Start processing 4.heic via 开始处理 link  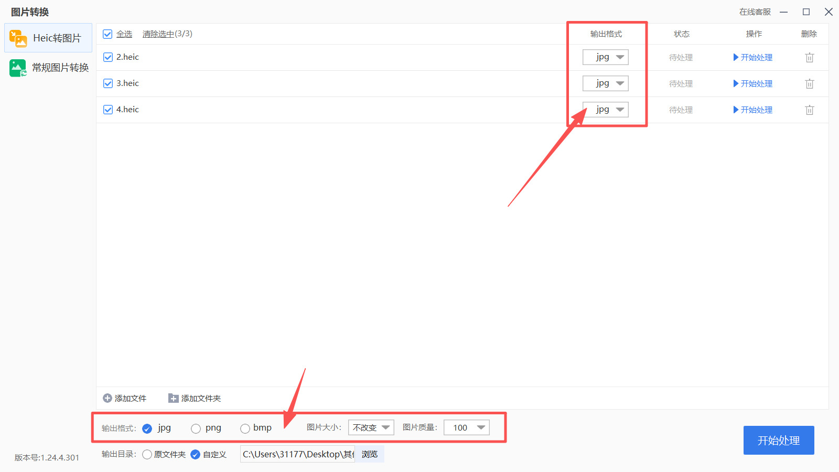pos(752,110)
